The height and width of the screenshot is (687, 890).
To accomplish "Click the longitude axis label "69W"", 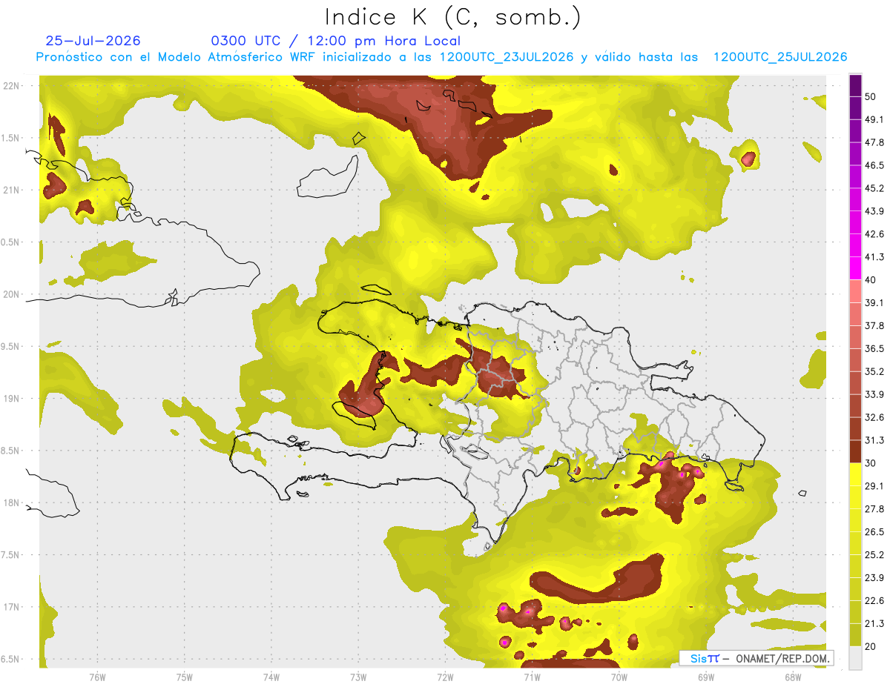I will click(x=706, y=677).
